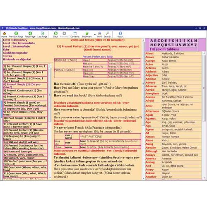Select lesson 3) Present Simple (1)
Viewport: 207px width, 207px height.
[x=25, y=79]
